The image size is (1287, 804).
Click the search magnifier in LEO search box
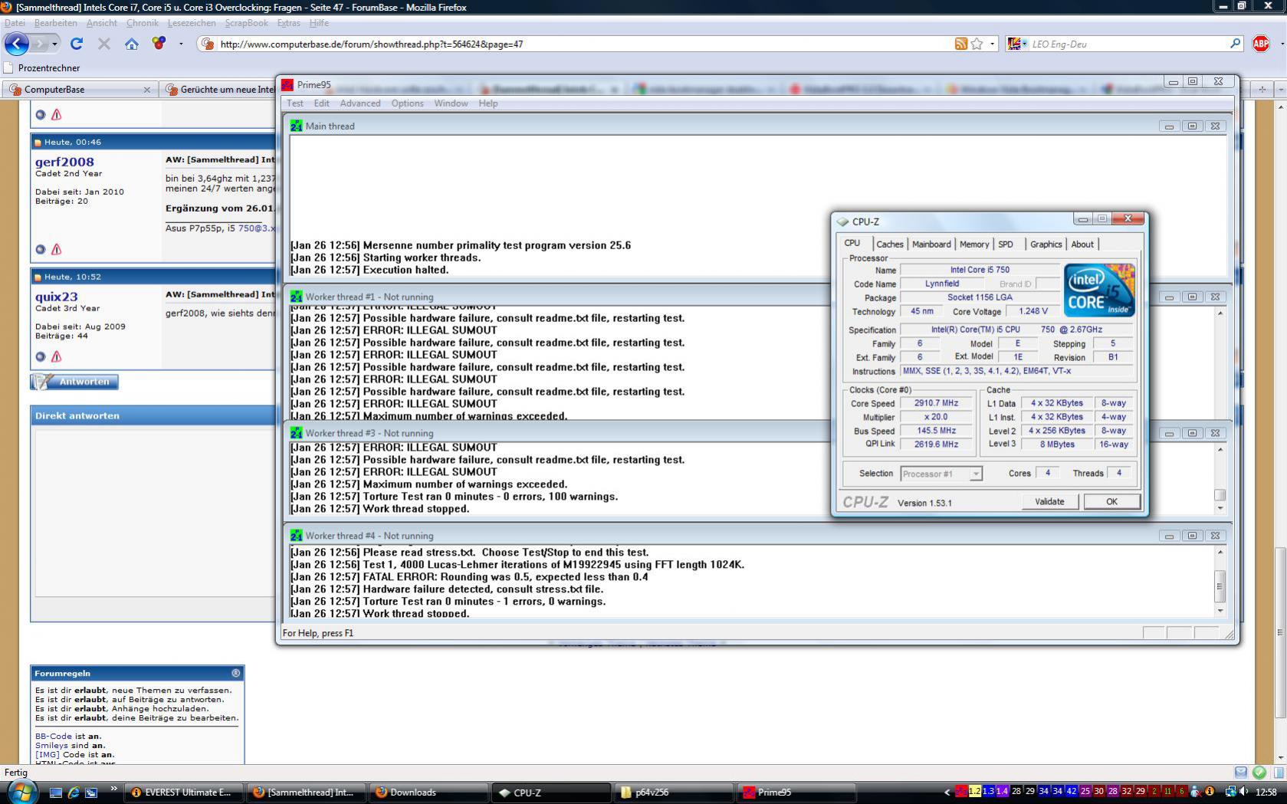coord(1235,44)
